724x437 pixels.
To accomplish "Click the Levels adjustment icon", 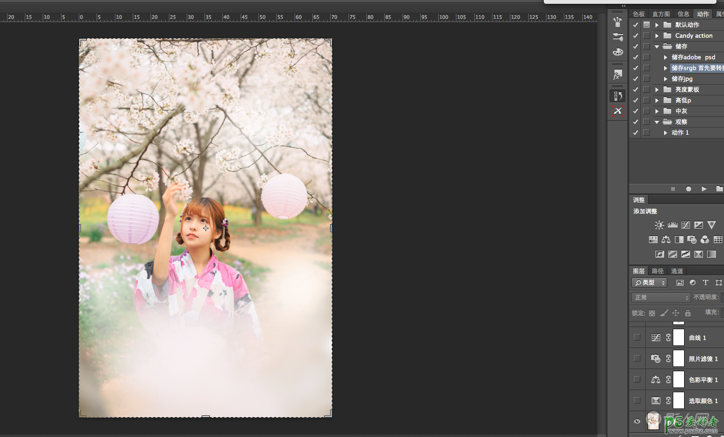I will click(672, 225).
